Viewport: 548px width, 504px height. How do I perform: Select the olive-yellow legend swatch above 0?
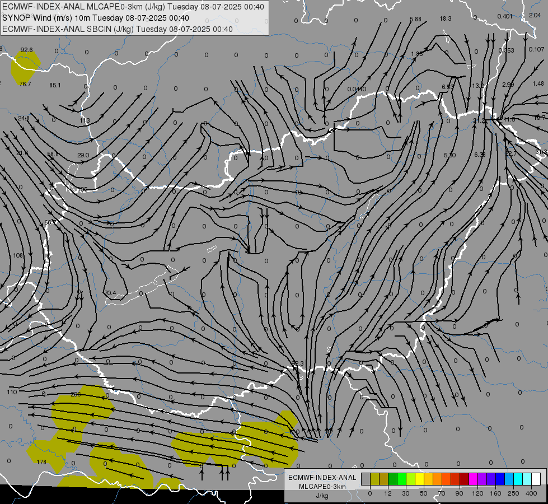(374, 479)
